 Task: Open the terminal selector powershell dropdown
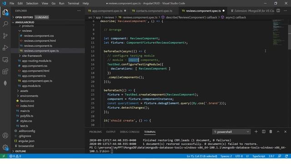tap(231, 132)
